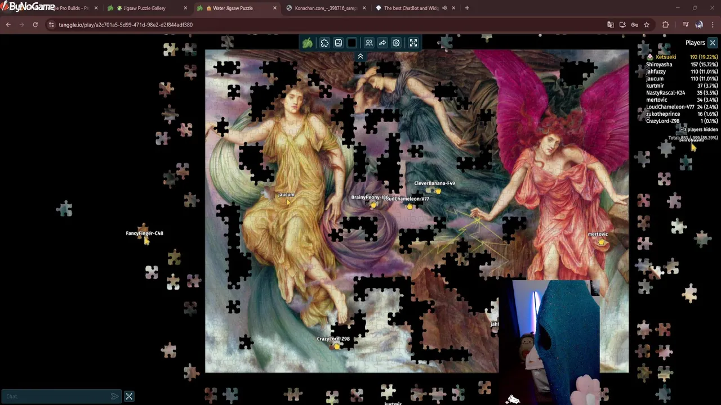This screenshot has width=721, height=405.
Task: Select player CrazyLord-Z98 in Players list
Action: tap(663, 121)
